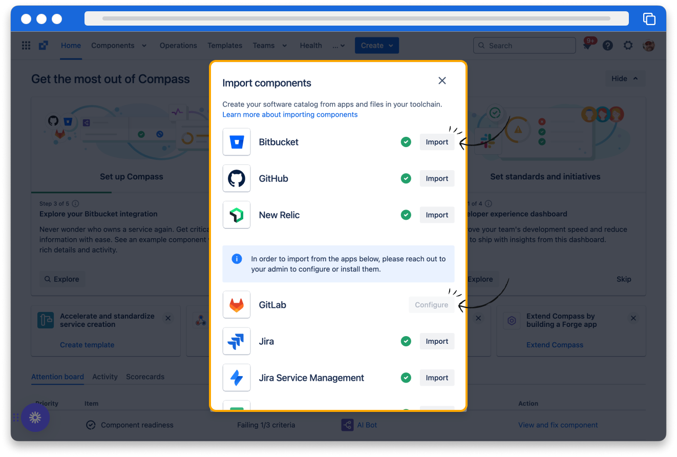677x457 pixels.
Task: Click the green check next to GitHub
Action: coord(406,178)
